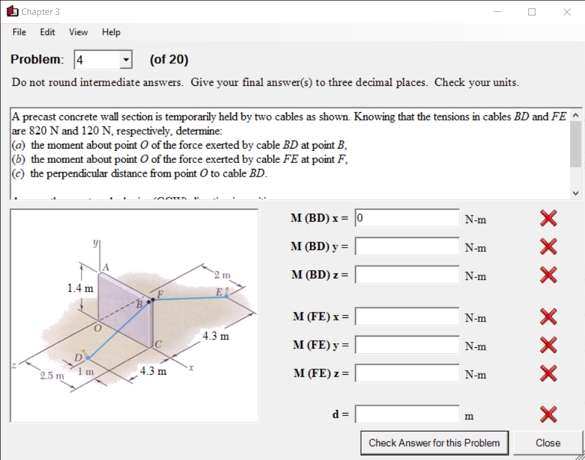Minimize the Chapter 3 window
This screenshot has height=460, width=585.
pos(497,12)
